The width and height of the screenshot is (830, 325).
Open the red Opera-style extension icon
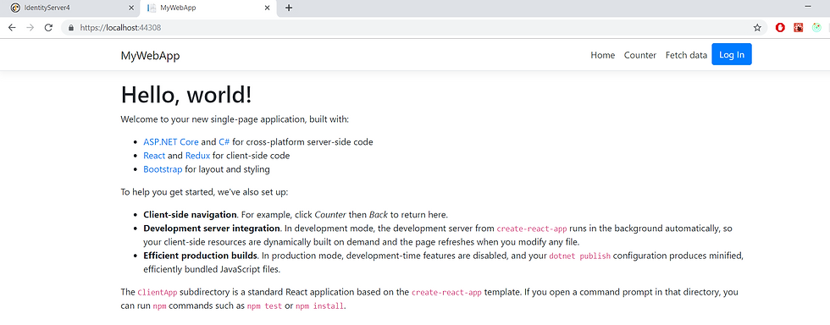[x=780, y=28]
